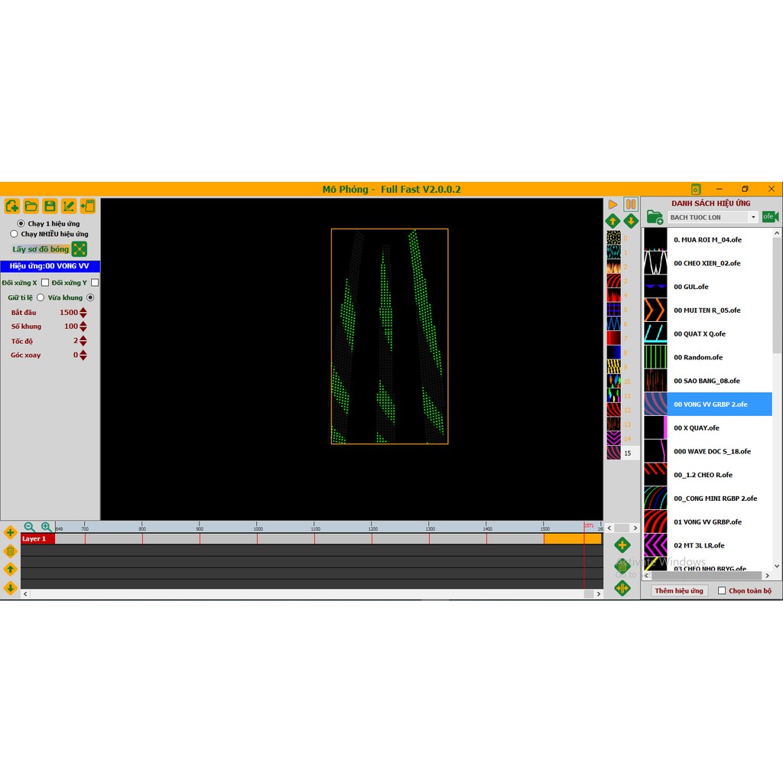Screen dimensions: 783x783
Task: Select the Giữ tỉ lệ radio option
Action: pos(41,297)
